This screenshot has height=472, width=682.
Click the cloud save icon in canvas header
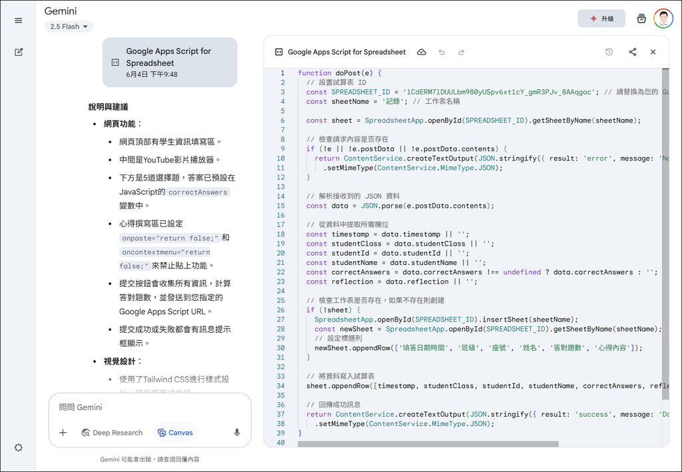click(422, 52)
